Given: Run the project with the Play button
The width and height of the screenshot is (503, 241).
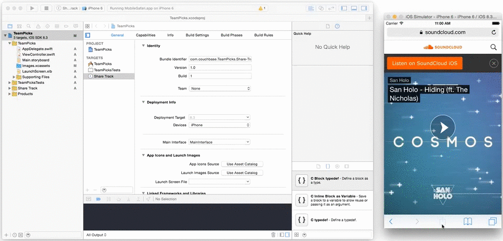Looking at the screenshot, I should click(32, 8).
